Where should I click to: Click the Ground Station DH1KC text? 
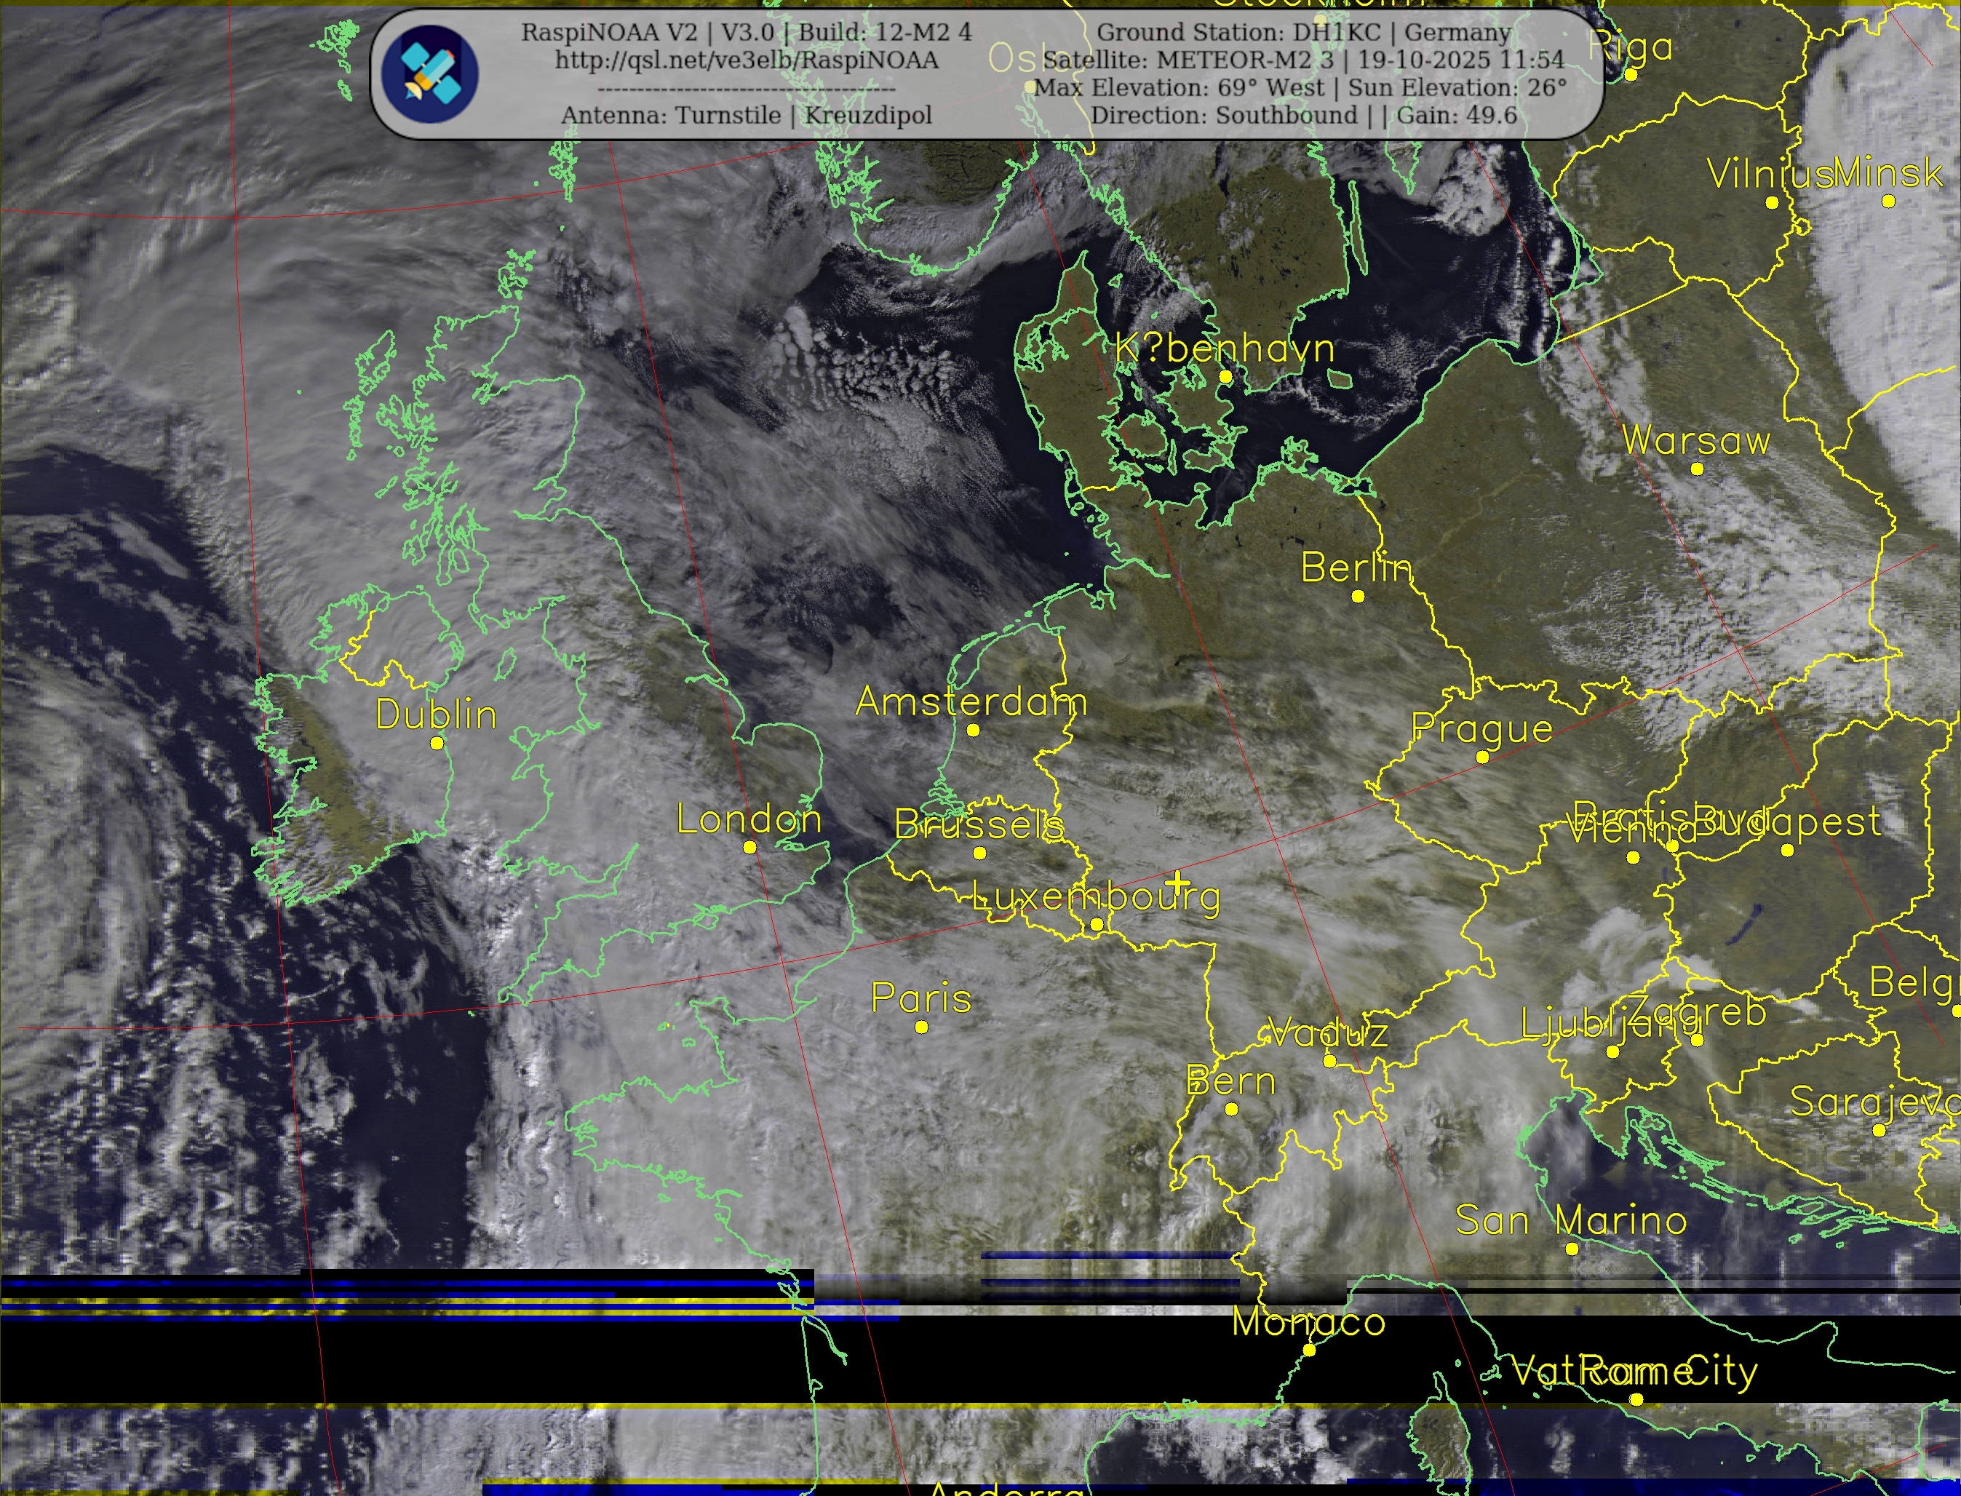pyautogui.click(x=1304, y=33)
